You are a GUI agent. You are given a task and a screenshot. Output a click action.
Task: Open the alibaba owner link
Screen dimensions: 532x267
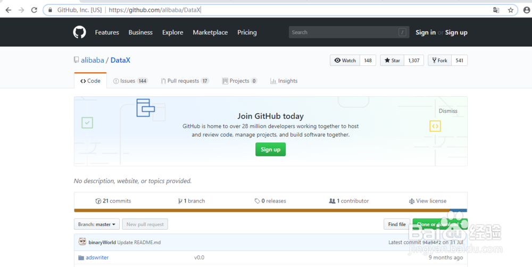click(92, 60)
